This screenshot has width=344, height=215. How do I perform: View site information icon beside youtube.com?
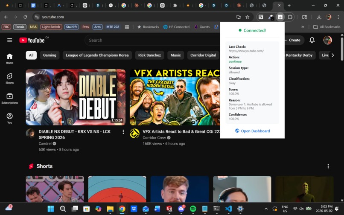coord(37,17)
